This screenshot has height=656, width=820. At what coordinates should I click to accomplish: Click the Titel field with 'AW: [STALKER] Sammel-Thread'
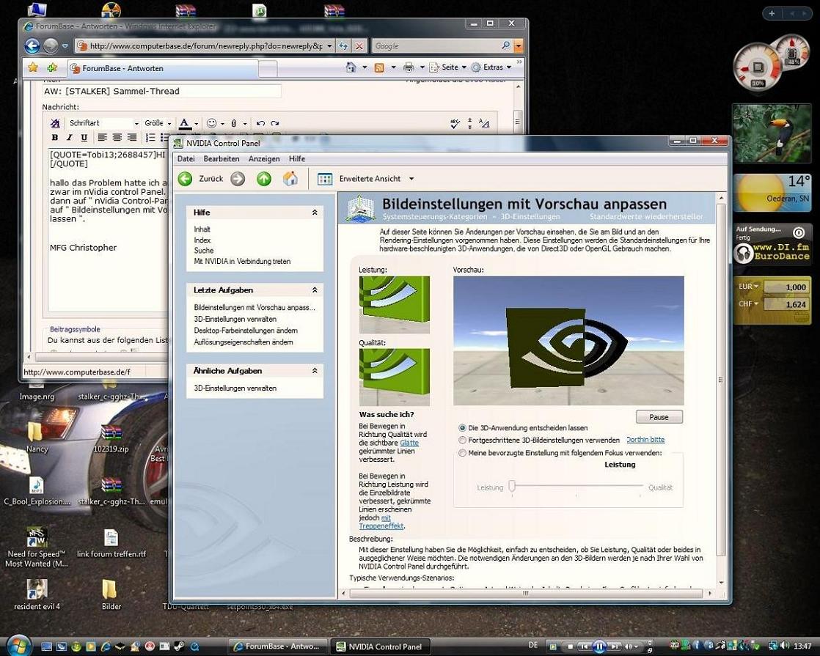161,92
